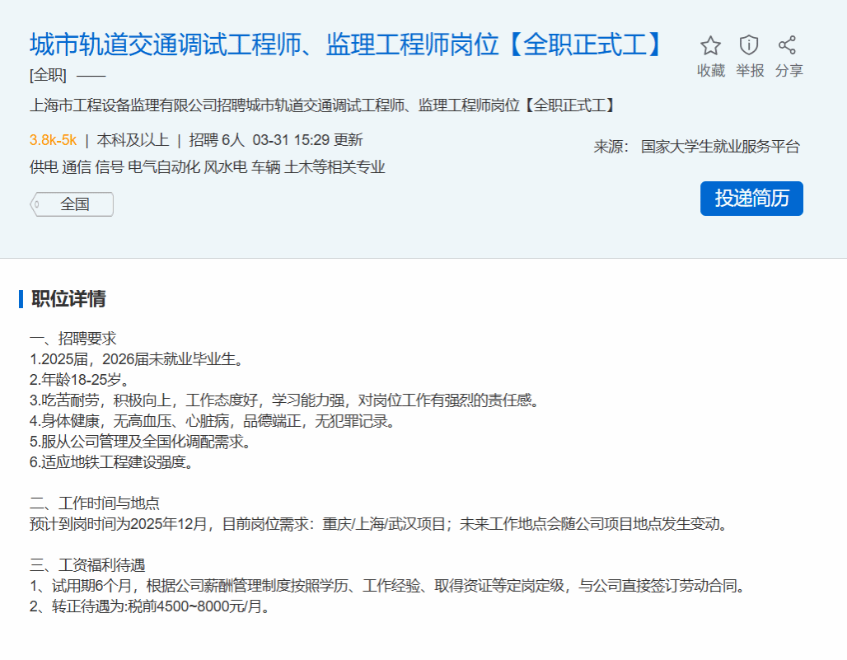The width and height of the screenshot is (847, 660).
Task: Click the 3.8k-5k salary text
Action: (53, 140)
